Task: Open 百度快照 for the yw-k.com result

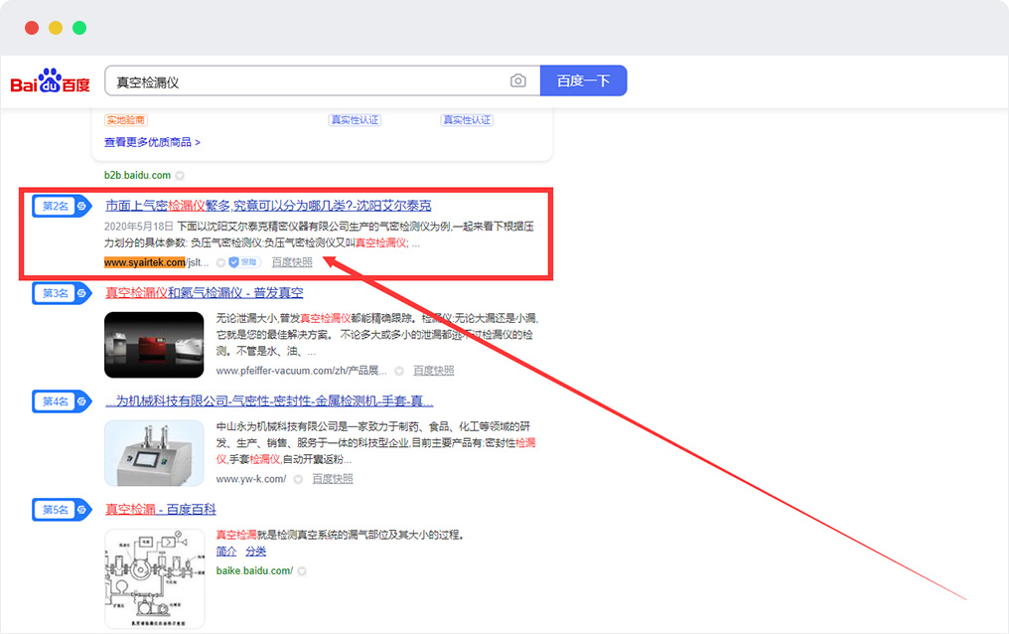Action: point(332,479)
